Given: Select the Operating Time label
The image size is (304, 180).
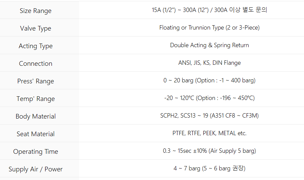Looking at the screenshot, I should coord(36,151).
